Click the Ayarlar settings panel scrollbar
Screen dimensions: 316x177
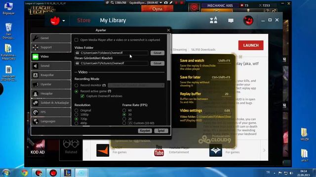point(168,58)
